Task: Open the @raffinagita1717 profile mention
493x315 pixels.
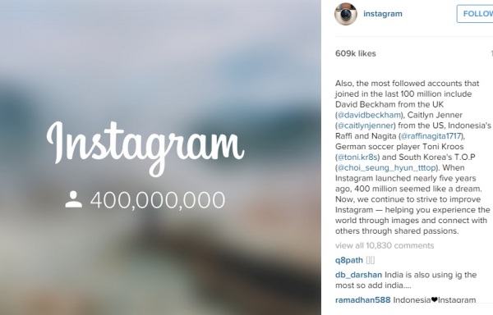Action: (431, 136)
